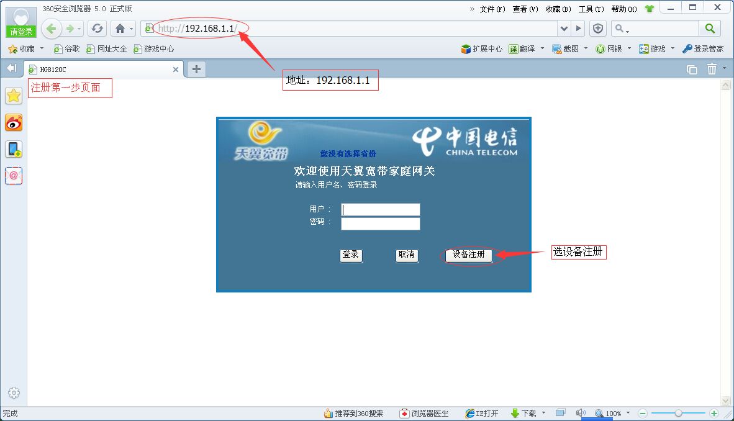Open the Weibo sidebar icon
734x421 pixels.
[14, 123]
